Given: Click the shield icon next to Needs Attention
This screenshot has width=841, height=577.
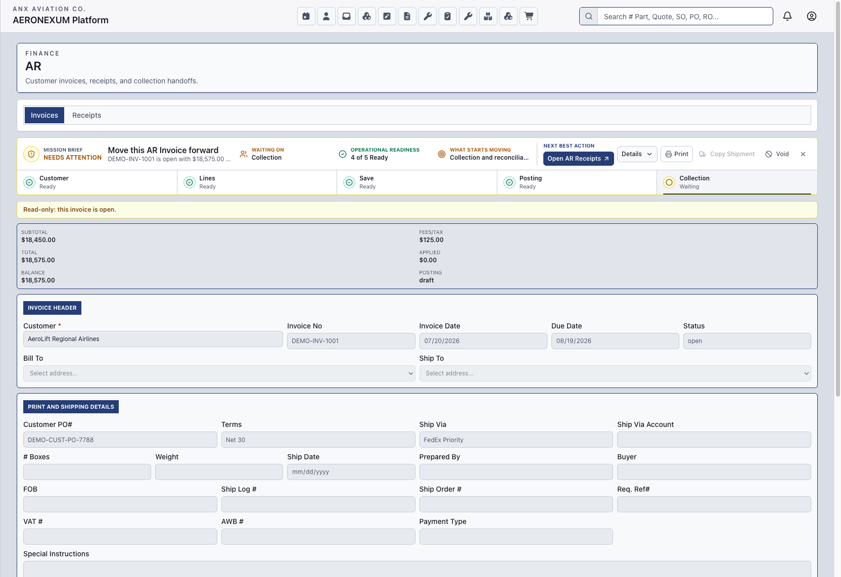Looking at the screenshot, I should coord(31,154).
